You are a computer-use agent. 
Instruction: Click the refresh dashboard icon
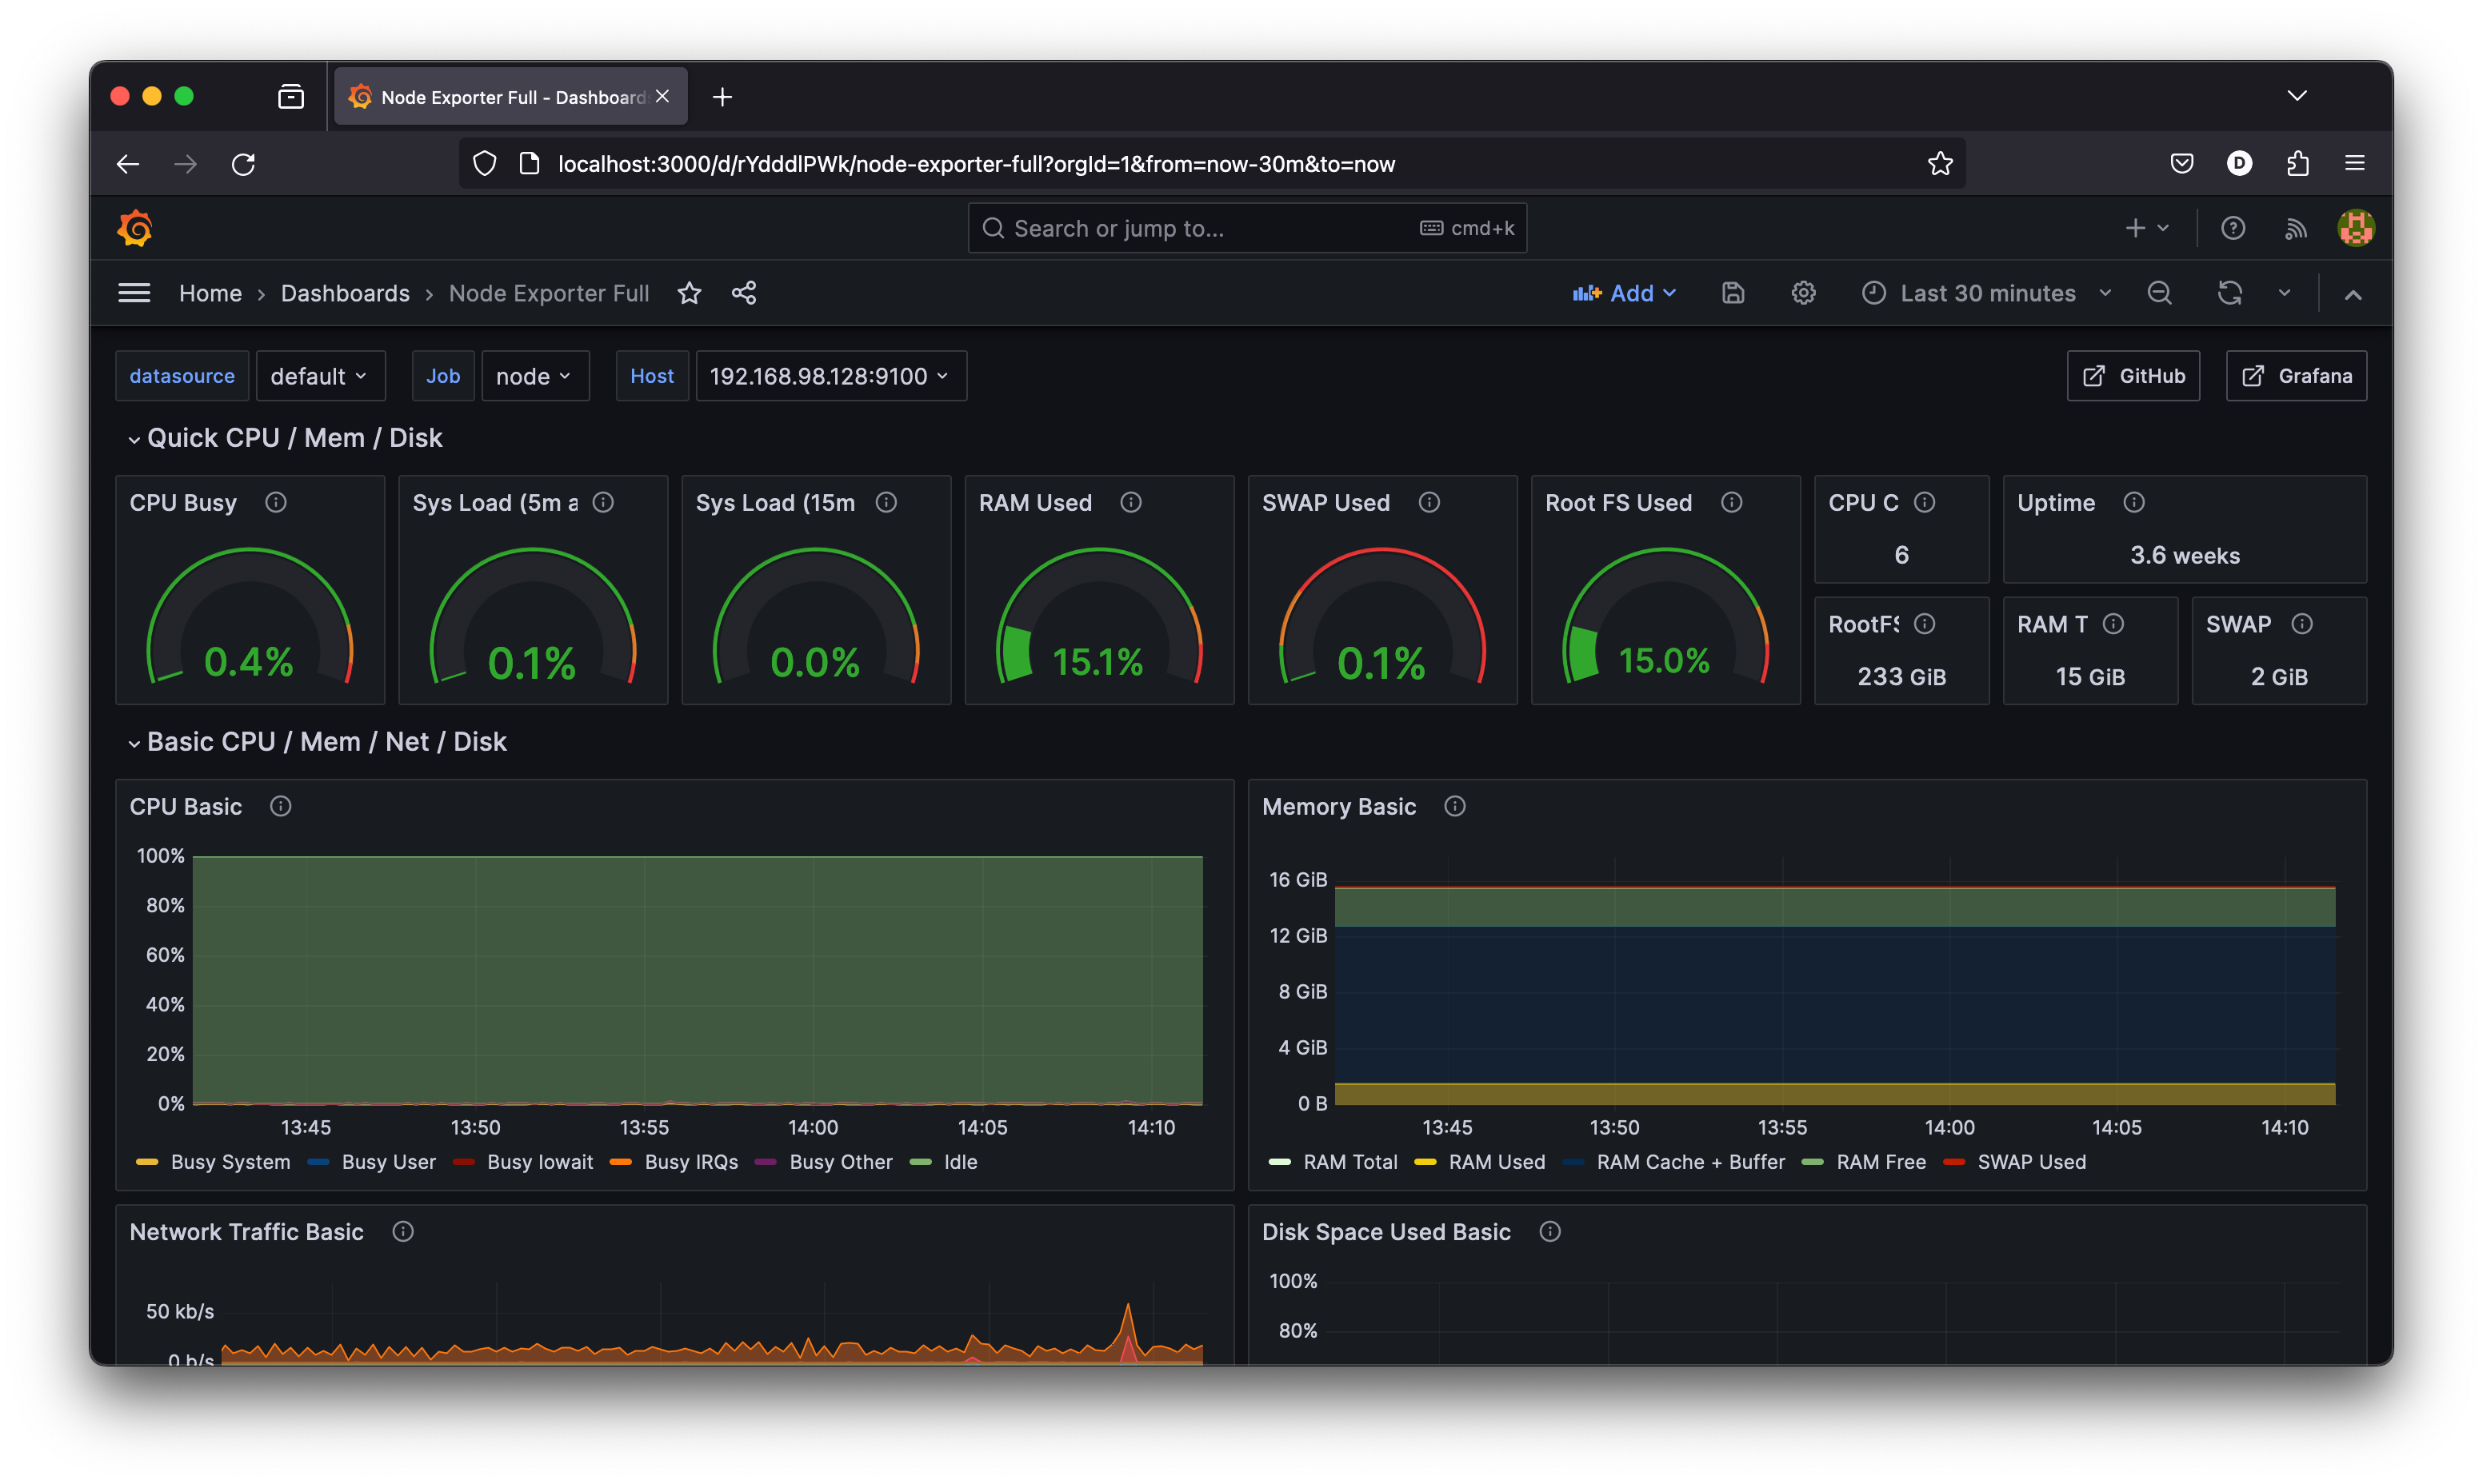coord(2229,293)
